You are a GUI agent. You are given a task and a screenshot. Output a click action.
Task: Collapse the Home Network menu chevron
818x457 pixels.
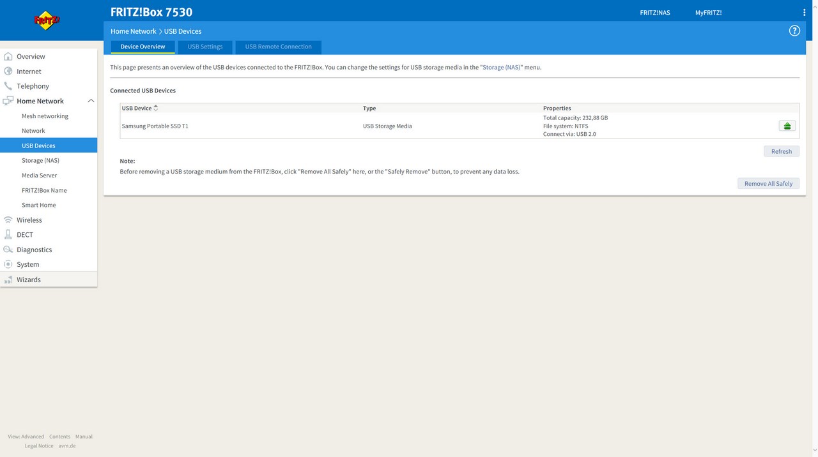(91, 101)
